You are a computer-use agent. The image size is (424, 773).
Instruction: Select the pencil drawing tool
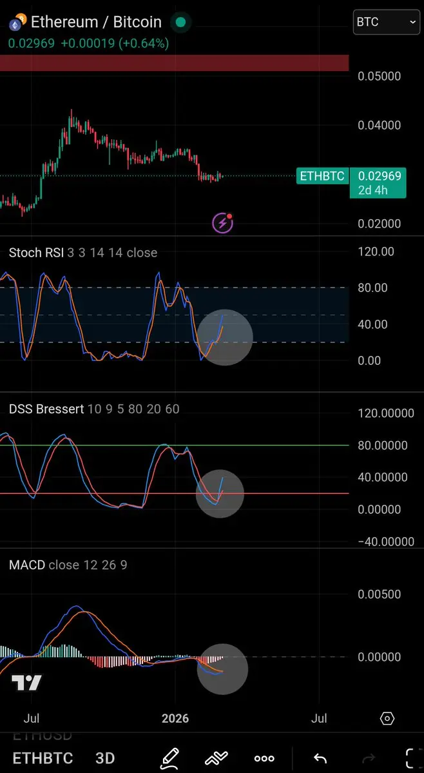(169, 758)
